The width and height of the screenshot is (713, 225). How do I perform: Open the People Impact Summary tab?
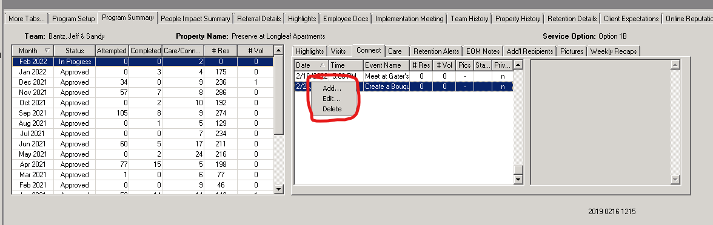(x=195, y=19)
